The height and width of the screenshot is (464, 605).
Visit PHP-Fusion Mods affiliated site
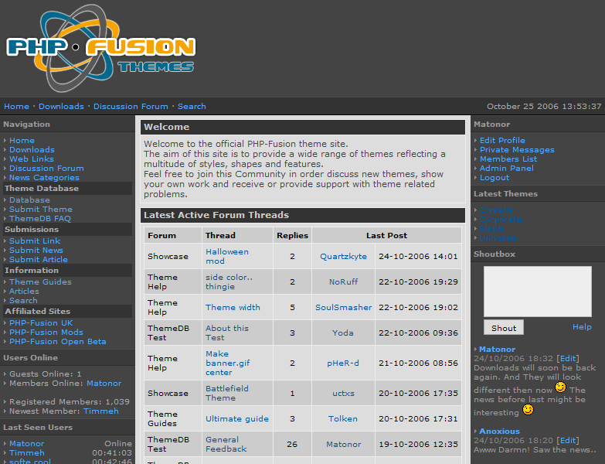pyautogui.click(x=46, y=332)
